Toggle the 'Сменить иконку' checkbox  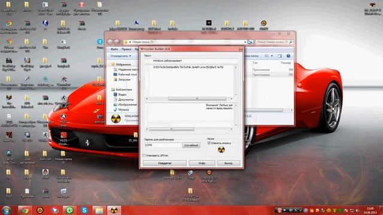209,143
